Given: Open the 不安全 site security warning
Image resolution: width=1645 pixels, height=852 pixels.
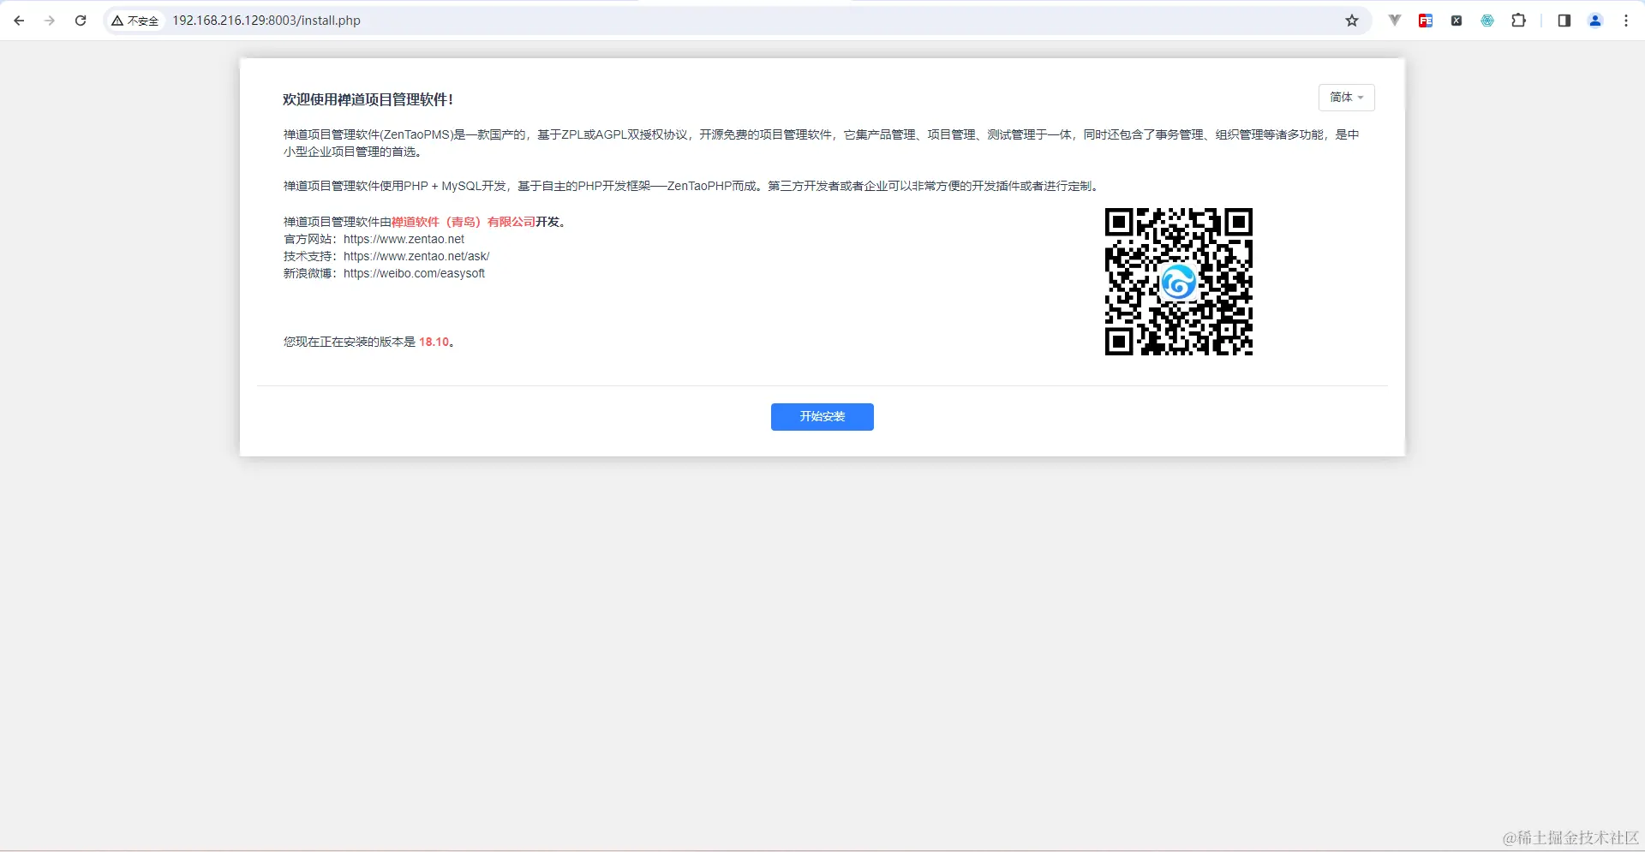Looking at the screenshot, I should coord(135,21).
